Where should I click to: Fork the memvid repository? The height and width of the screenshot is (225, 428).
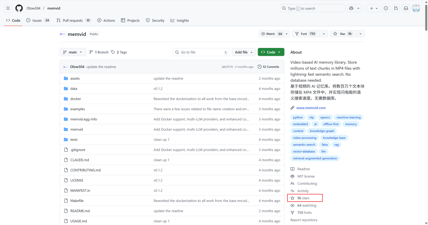305,34
